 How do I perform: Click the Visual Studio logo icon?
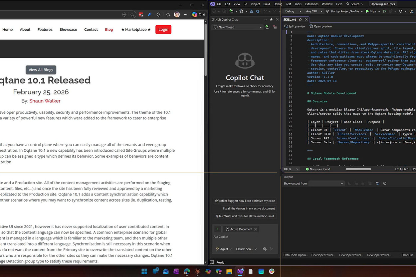tap(212, 4)
